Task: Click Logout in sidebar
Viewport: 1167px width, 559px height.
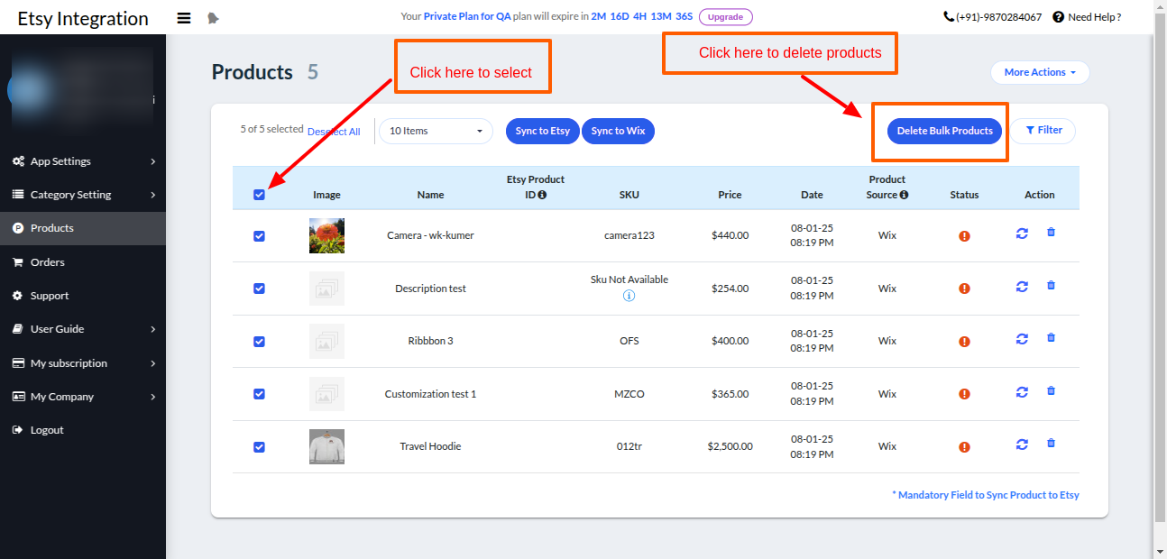Action: (x=83, y=430)
